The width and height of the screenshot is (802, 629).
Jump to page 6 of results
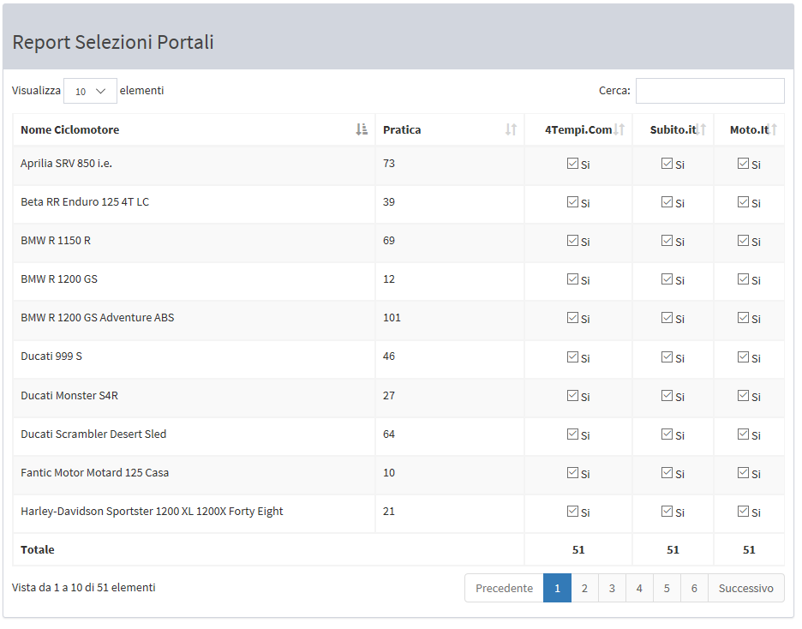[x=694, y=588]
